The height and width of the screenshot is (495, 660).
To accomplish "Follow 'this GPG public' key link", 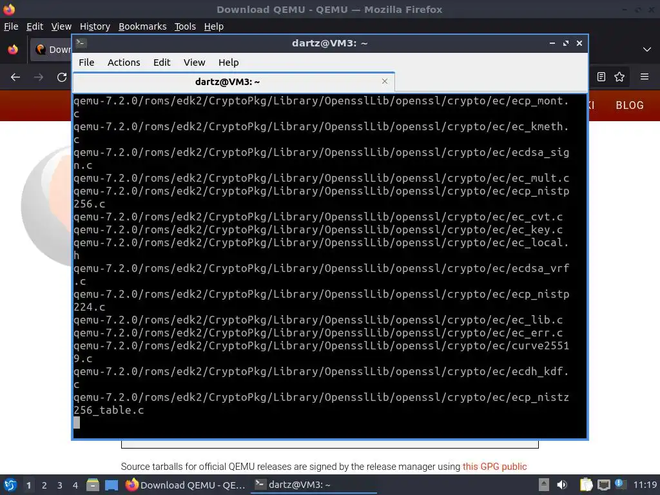I will [x=494, y=467].
